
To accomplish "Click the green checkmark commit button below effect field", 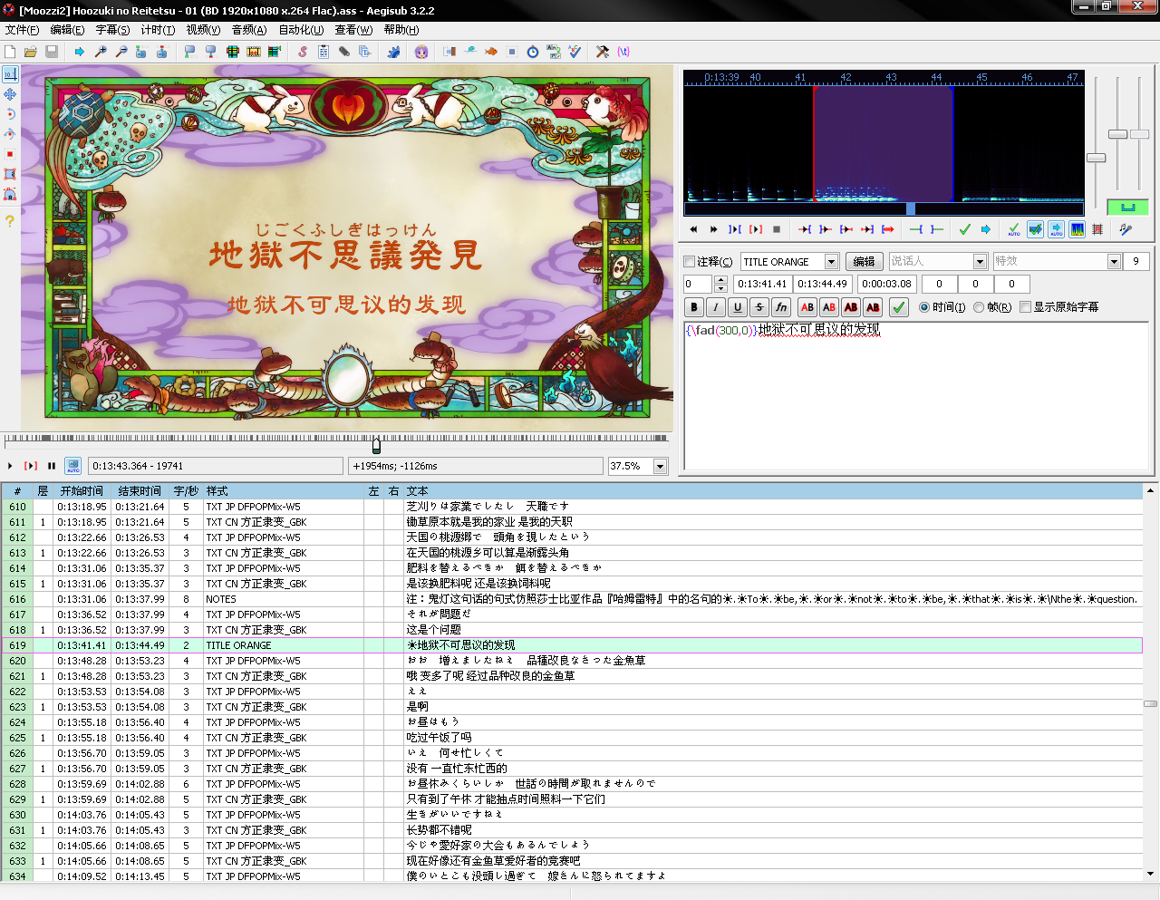I will point(899,307).
